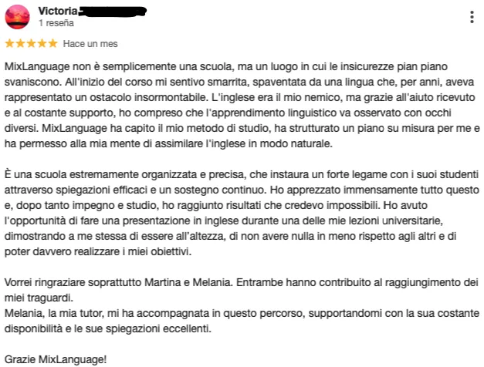This screenshot has width=484, height=367.
Task: Click the fifth gold rating star
Action: (52, 43)
